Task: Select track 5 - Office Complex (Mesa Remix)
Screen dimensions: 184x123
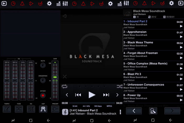Action: click(x=153, y=66)
